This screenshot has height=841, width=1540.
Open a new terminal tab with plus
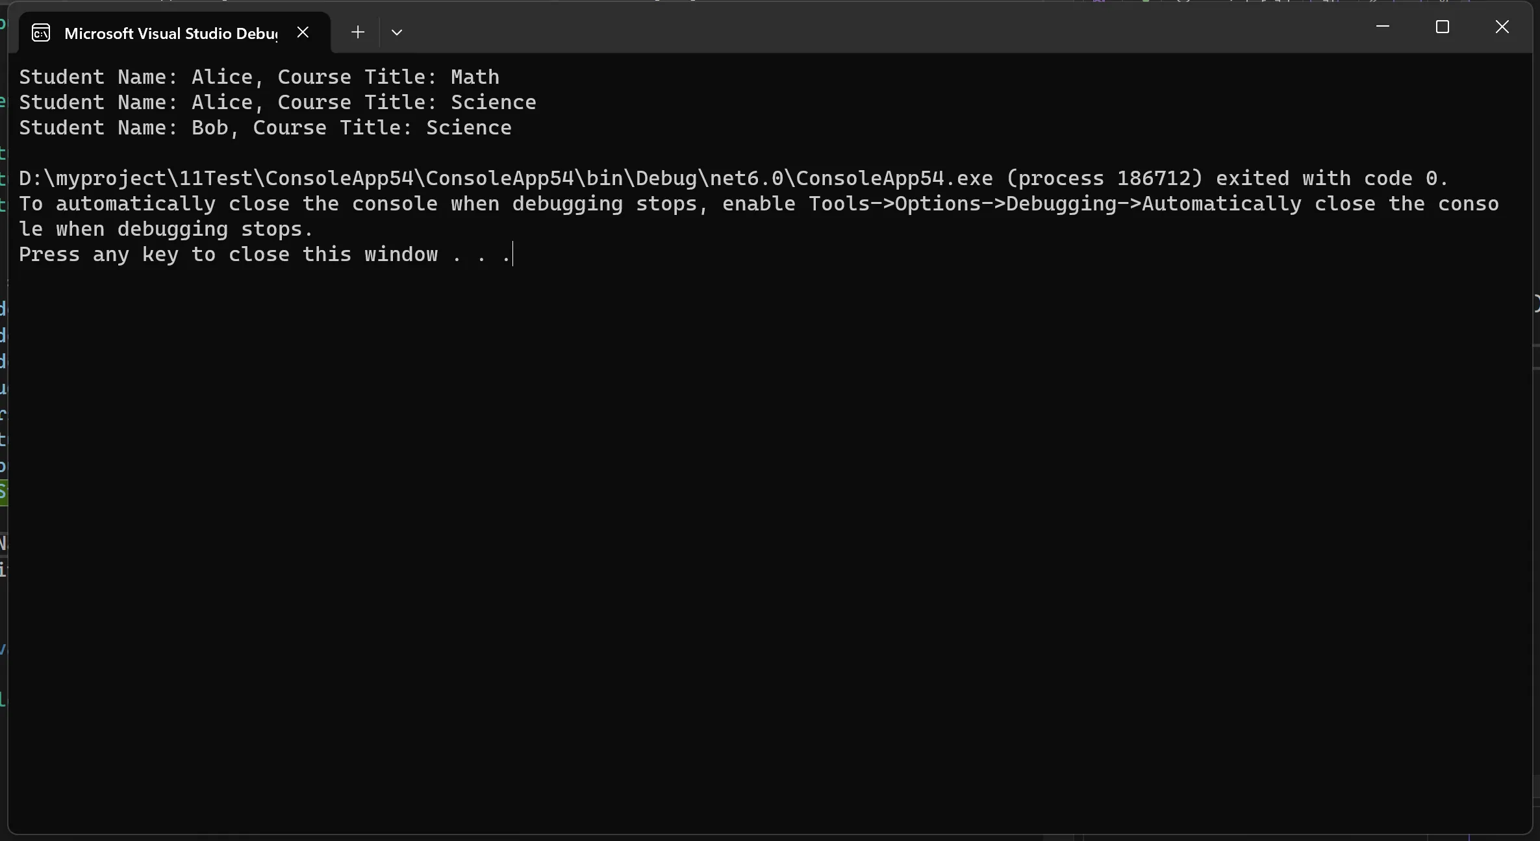coord(358,32)
